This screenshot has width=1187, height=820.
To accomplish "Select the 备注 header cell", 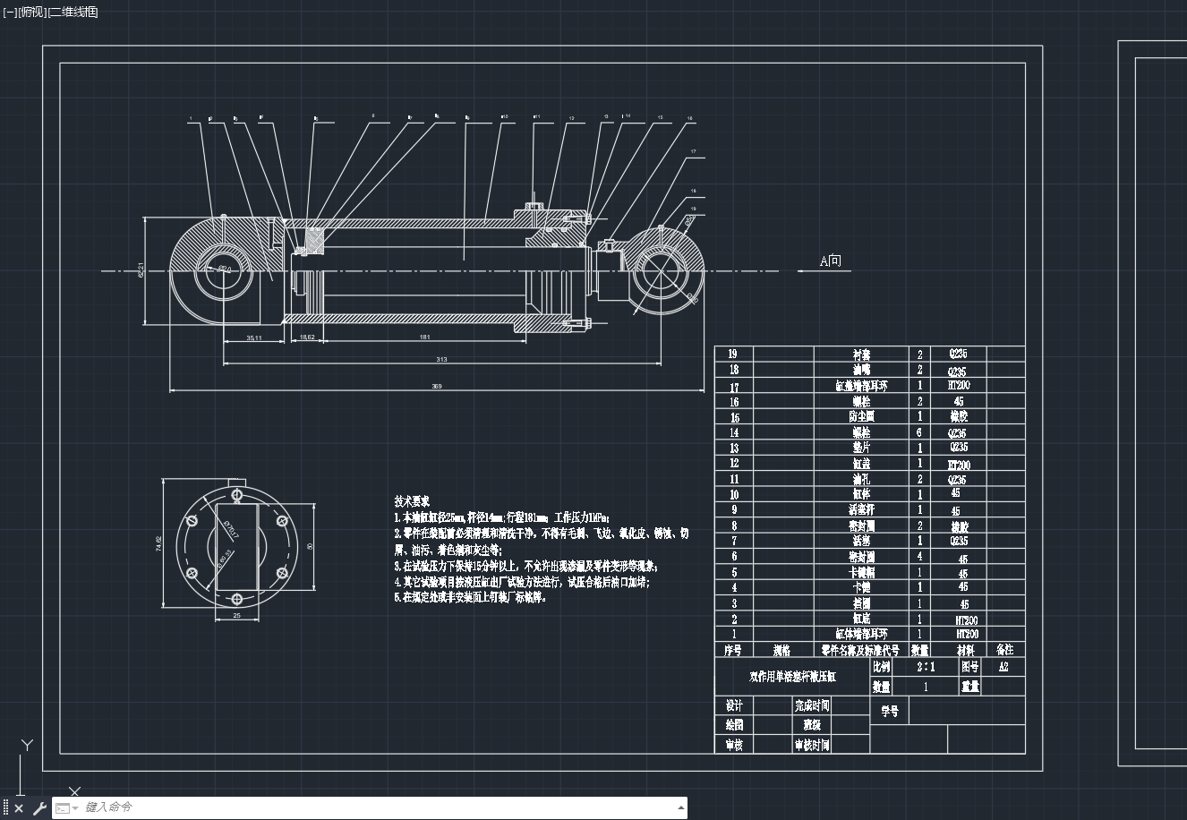I will [x=1004, y=650].
